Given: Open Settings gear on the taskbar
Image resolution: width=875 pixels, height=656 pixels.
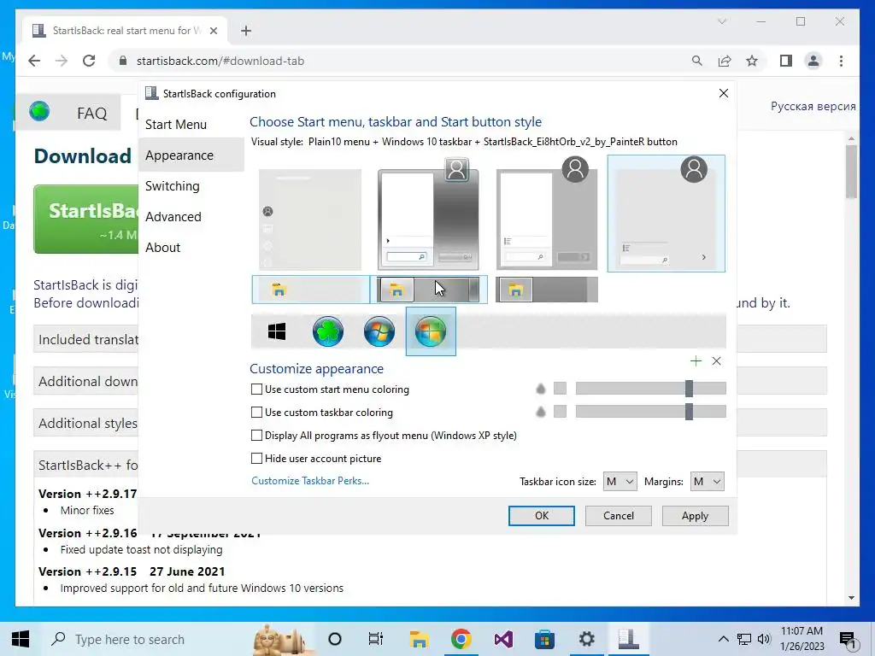Looking at the screenshot, I should pyautogui.click(x=586, y=639).
